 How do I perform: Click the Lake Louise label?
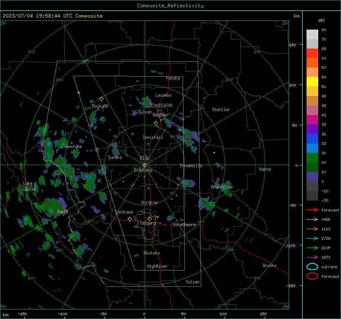pyautogui.click(x=29, y=186)
